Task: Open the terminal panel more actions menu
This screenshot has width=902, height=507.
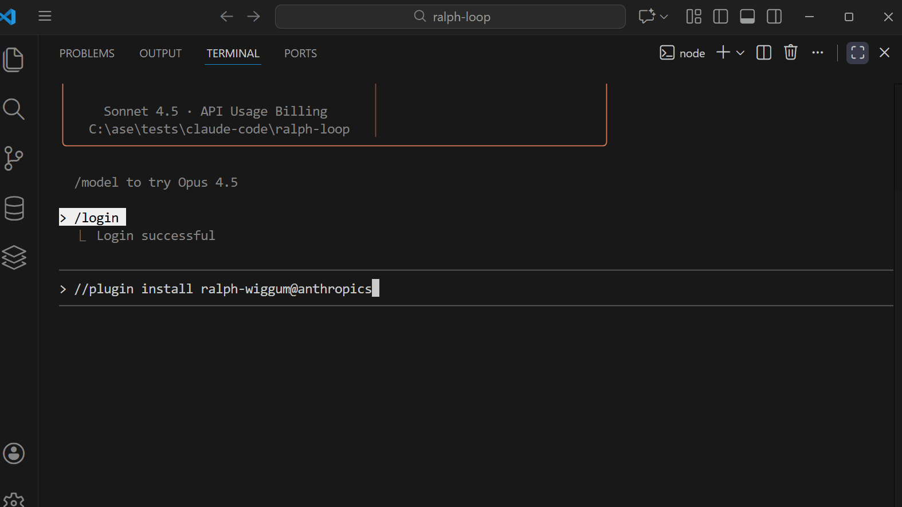Action: pyautogui.click(x=818, y=53)
